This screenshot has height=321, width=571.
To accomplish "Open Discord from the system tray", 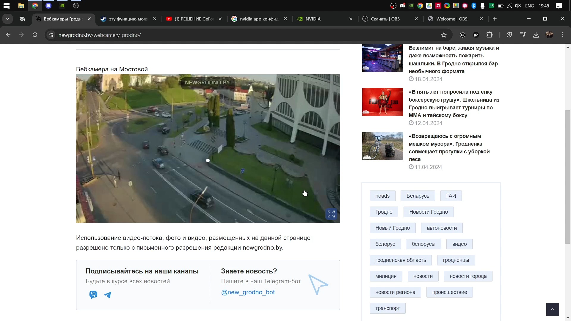I will click(x=403, y=6).
